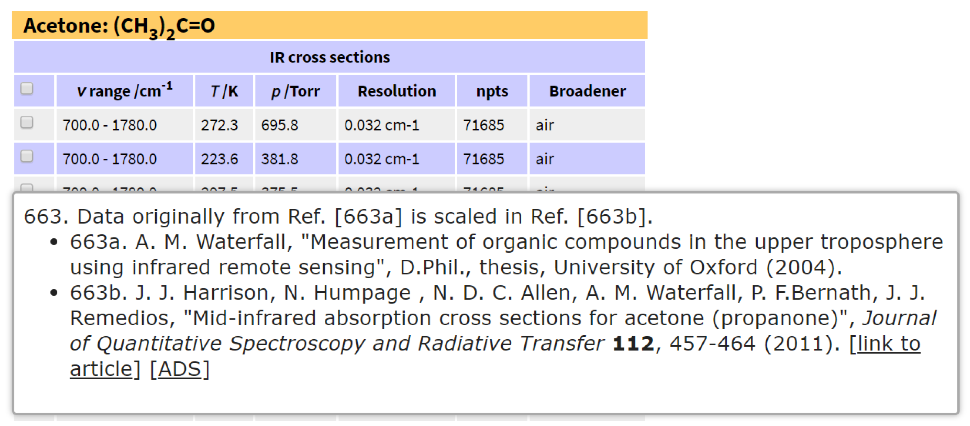
Task: Click the Acetone molecule heading
Action: point(119,26)
